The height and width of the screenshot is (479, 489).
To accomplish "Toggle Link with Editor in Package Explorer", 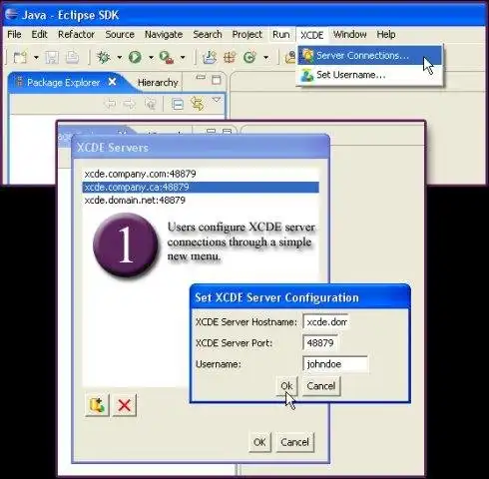I will coord(198,104).
